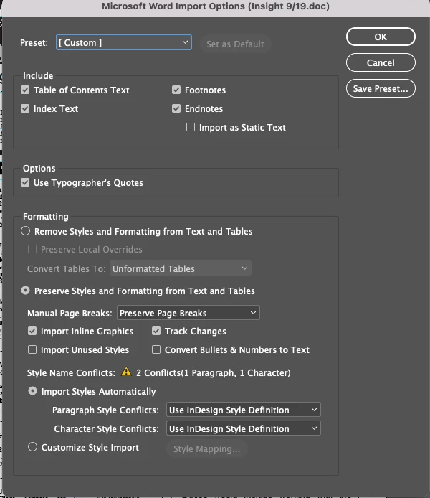430x498 pixels.
Task: Uncheck Table of Contents Text
Action: click(25, 90)
